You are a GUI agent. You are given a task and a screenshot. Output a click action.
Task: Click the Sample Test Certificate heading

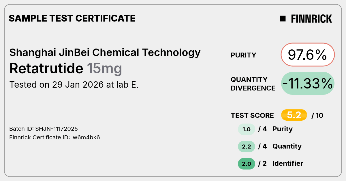coord(72,18)
